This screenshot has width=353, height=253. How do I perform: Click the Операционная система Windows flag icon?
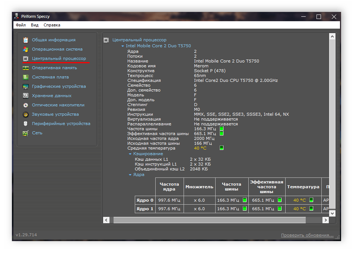[26, 49]
